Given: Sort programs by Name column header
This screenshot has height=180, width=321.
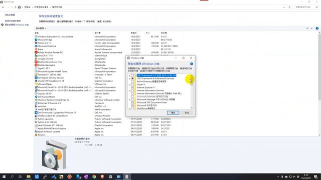Looking at the screenshot, I should pos(37,33).
